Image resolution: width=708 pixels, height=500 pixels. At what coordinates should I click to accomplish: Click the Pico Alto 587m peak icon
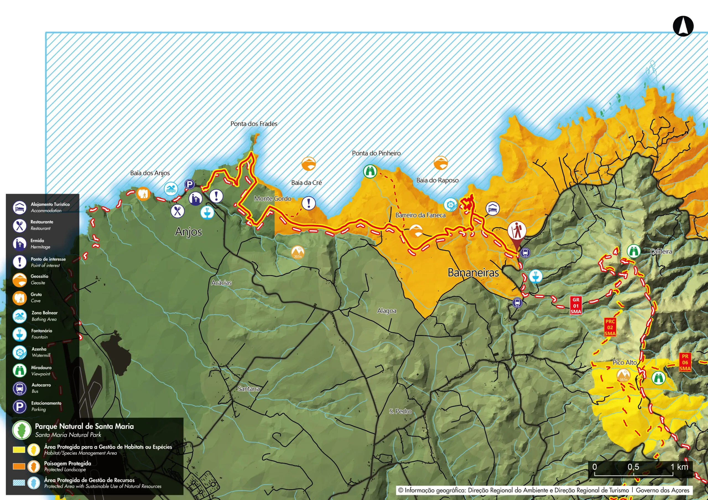coord(623,375)
